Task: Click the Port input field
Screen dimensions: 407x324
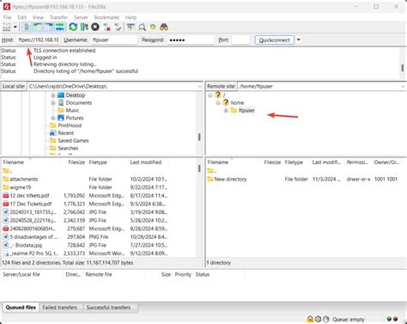Action: coord(241,40)
